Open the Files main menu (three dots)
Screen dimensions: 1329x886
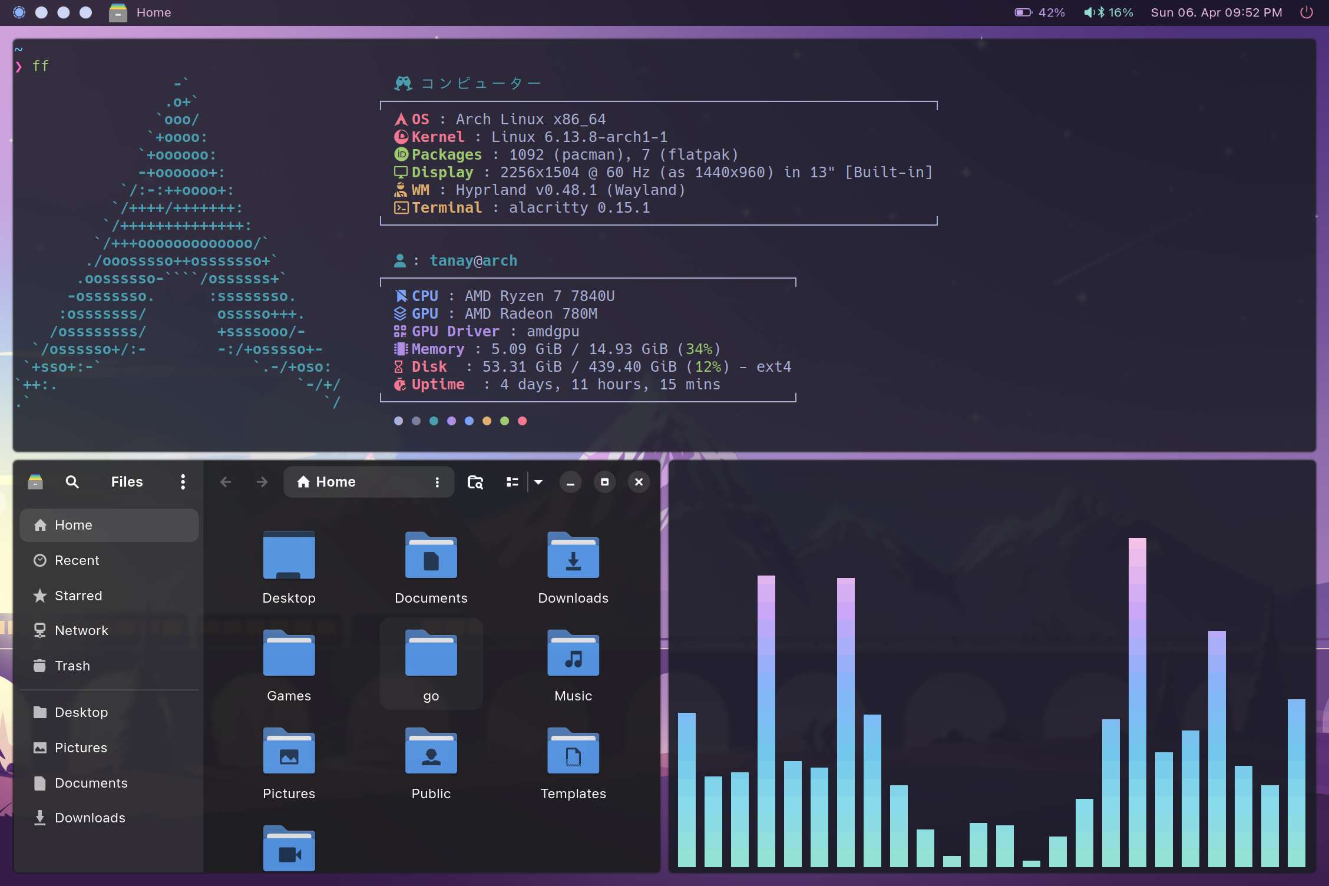coord(183,482)
